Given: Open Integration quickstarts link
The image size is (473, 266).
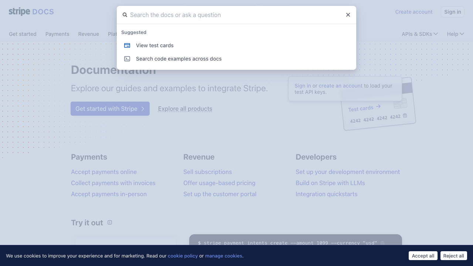Looking at the screenshot, I should (x=327, y=194).
